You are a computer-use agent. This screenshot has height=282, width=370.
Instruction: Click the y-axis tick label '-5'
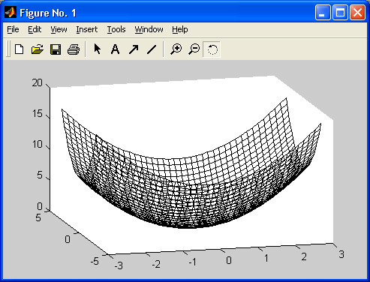click(95, 261)
